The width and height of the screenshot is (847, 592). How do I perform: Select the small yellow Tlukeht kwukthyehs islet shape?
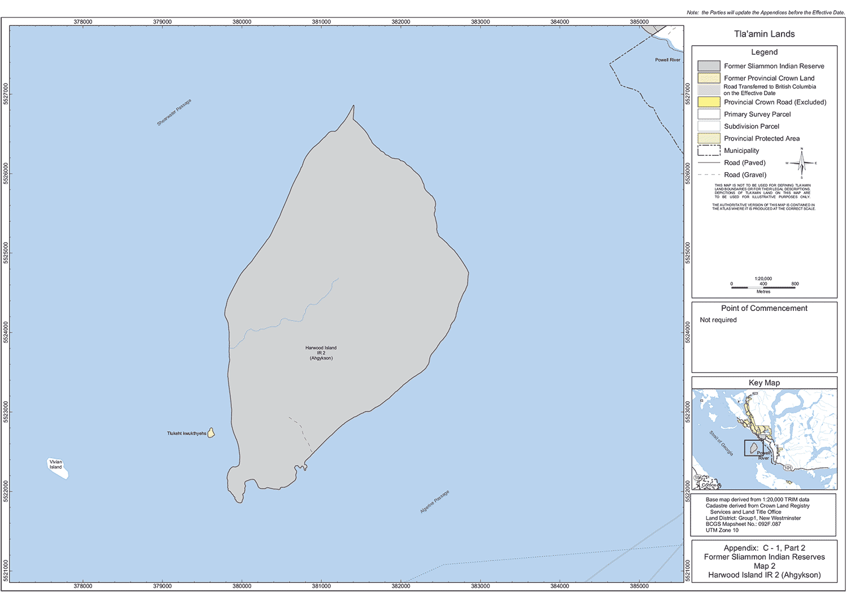pos(211,433)
